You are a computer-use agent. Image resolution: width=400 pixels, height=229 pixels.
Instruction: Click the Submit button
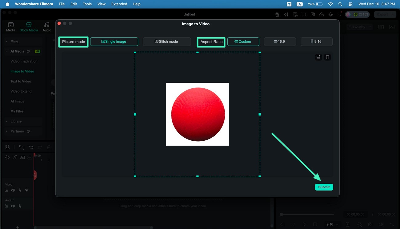(x=324, y=187)
